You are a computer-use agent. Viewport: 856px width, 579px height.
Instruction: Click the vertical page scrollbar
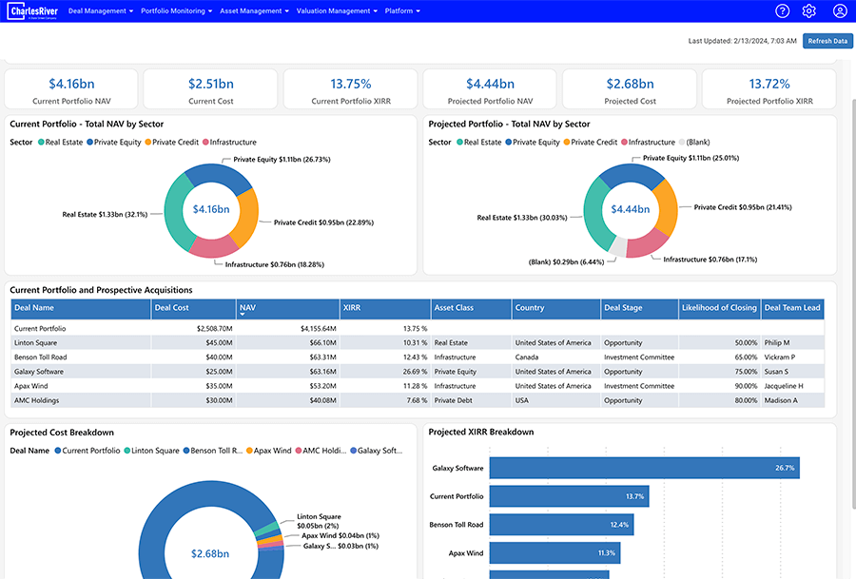853,303
